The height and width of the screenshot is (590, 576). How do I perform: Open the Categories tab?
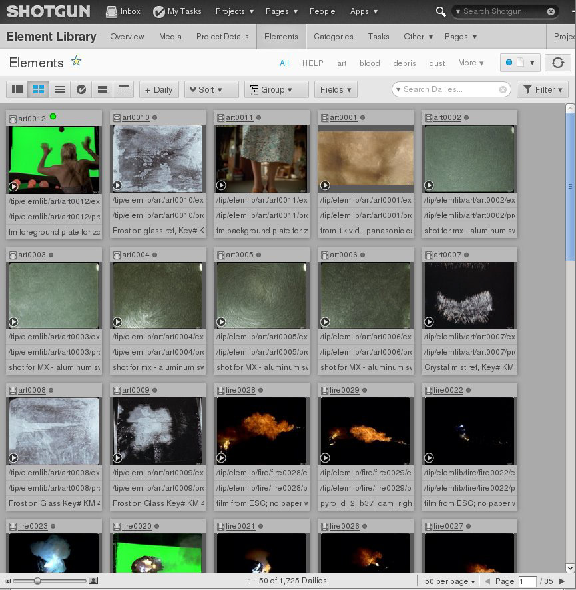tap(333, 37)
